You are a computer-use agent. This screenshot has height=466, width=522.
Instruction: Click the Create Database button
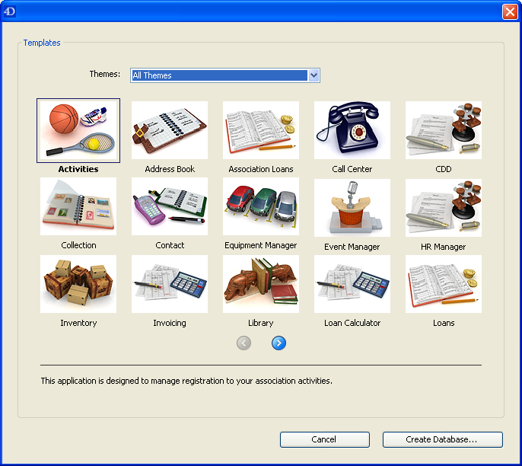442,439
